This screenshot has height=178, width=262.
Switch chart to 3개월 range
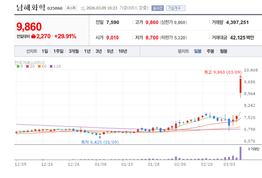pos(74,51)
